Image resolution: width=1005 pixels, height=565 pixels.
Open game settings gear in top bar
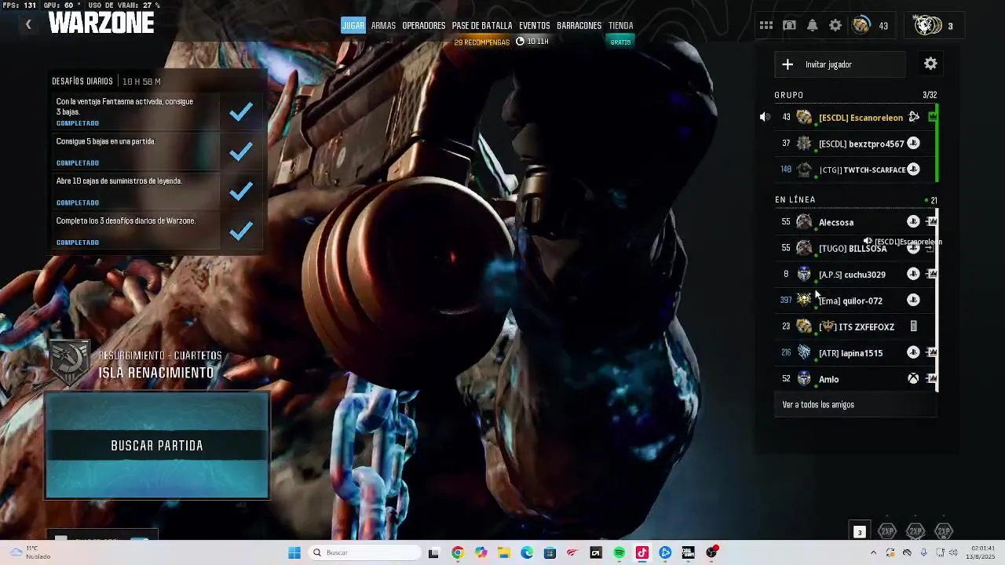[835, 26]
